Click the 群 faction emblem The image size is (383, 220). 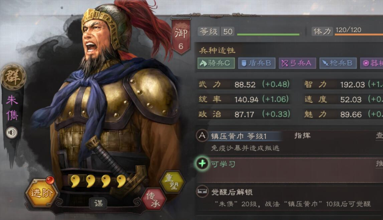click(13, 76)
